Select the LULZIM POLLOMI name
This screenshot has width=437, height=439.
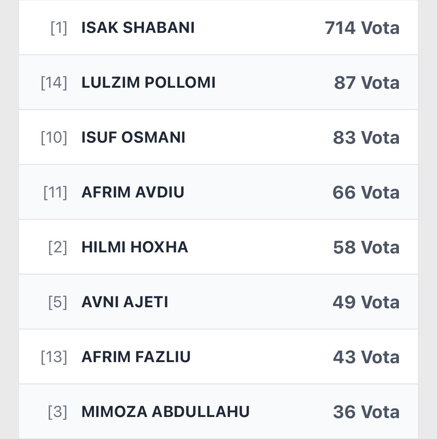(x=148, y=82)
